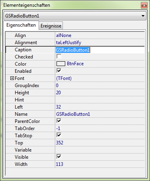Select the alNone Align value
The image size is (150, 181).
[64, 35]
